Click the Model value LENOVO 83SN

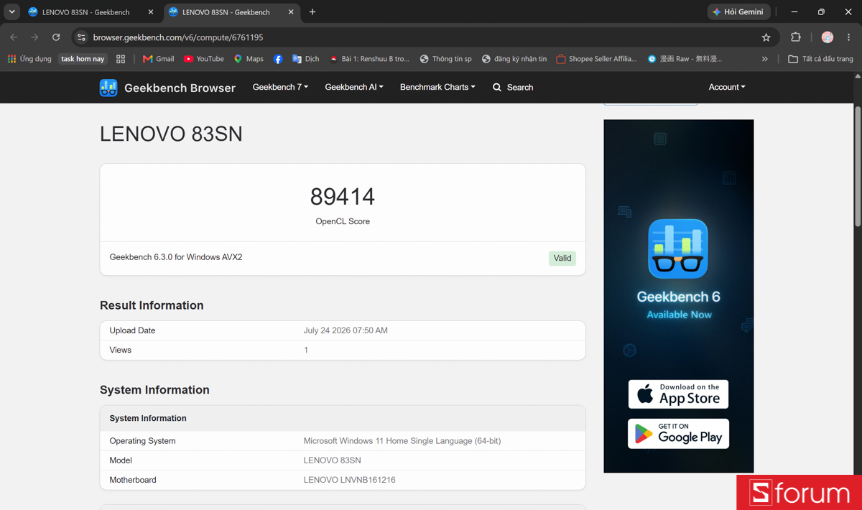click(x=332, y=460)
